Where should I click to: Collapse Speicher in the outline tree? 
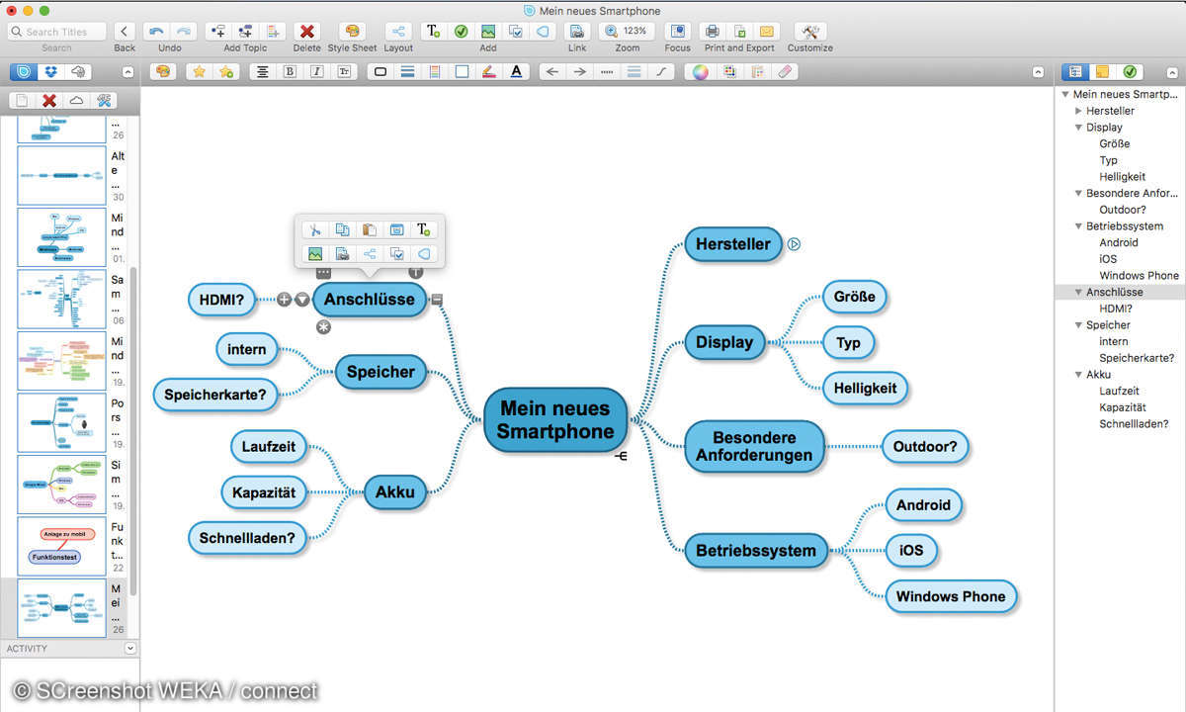click(1078, 325)
